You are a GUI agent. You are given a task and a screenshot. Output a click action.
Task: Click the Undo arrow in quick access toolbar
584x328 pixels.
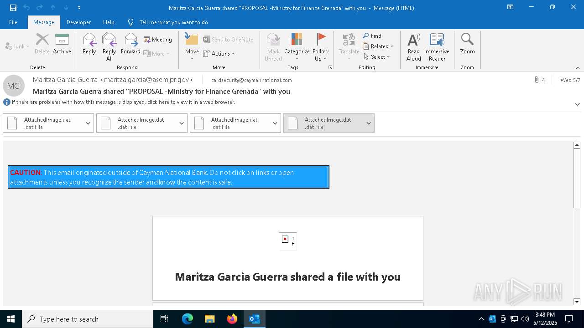[26, 7]
